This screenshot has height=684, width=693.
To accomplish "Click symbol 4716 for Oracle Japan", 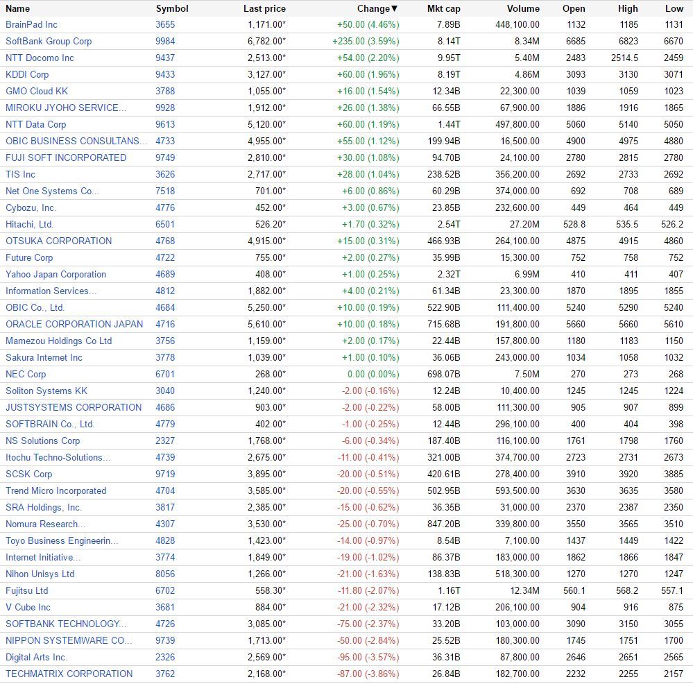I will 165,325.
